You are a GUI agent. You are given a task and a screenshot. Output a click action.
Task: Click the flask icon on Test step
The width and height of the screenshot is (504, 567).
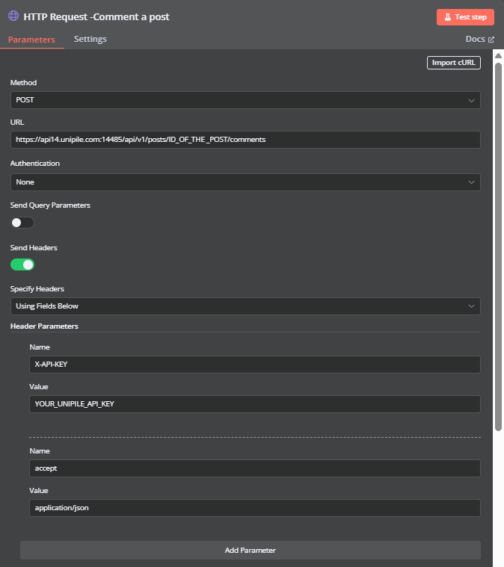coord(447,17)
